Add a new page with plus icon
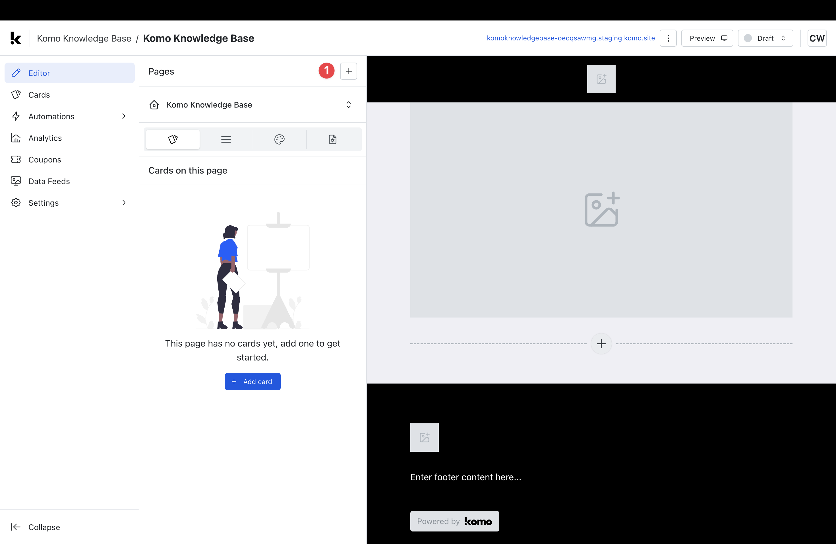Screen dimensions: 836x544 pyautogui.click(x=348, y=71)
